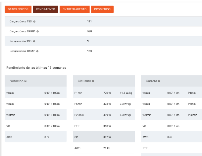202x156 pixels.
Task: Open the Ciclismo help tooltip icon
Action: tap(93, 81)
